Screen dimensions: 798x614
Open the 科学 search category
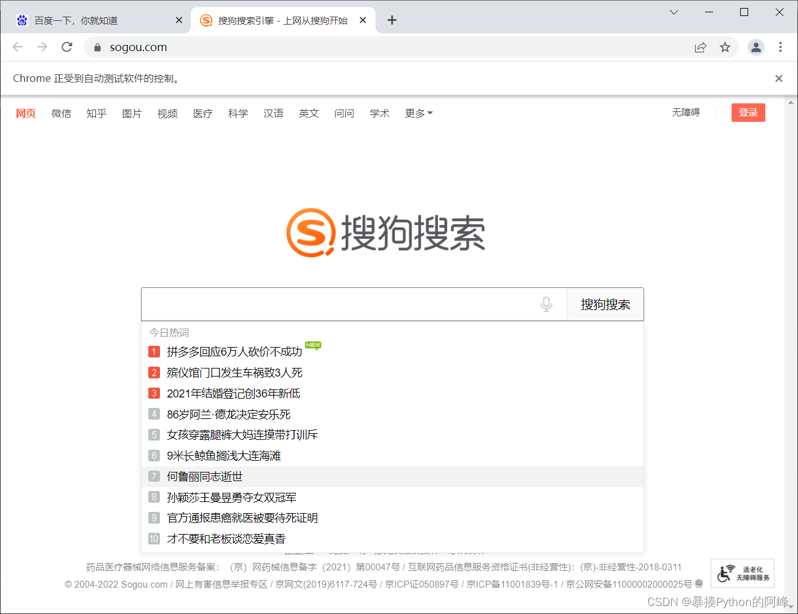(x=238, y=113)
